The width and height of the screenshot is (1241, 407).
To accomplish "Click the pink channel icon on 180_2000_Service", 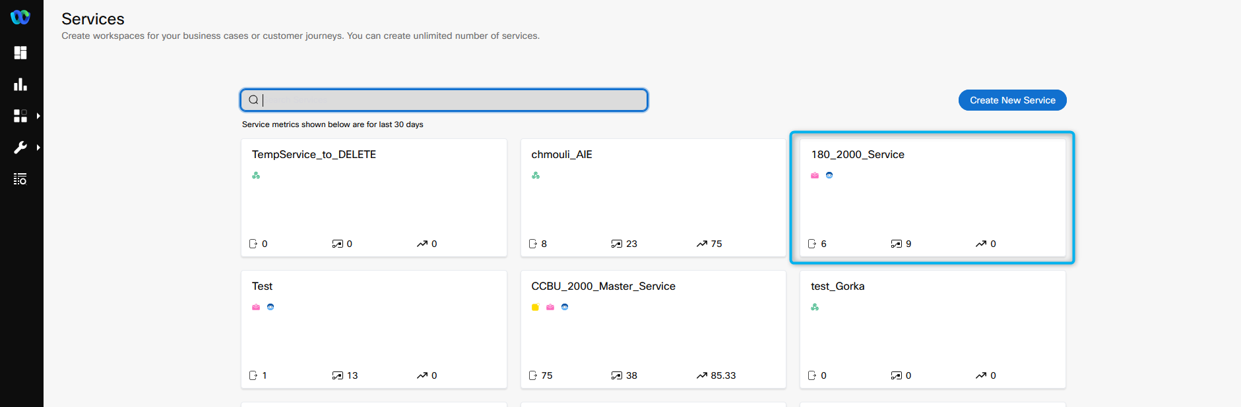I will click(x=815, y=175).
